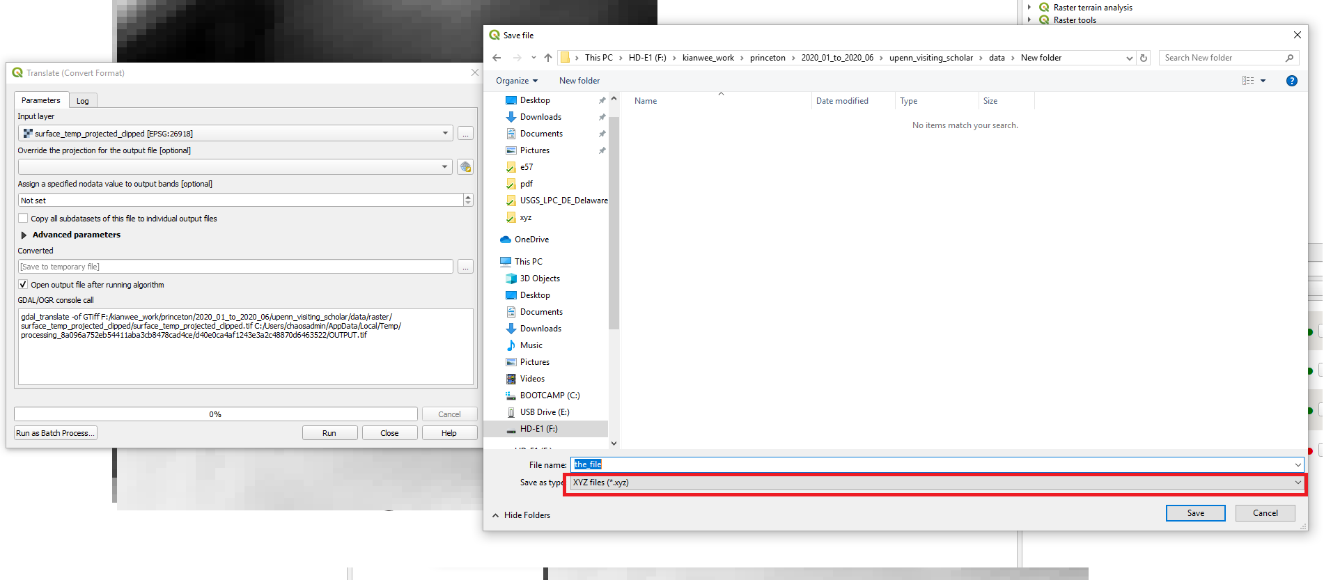Viewport: 1324px width, 580px height.
Task: Enable copy all subdatasets checkbox
Action: [24, 219]
